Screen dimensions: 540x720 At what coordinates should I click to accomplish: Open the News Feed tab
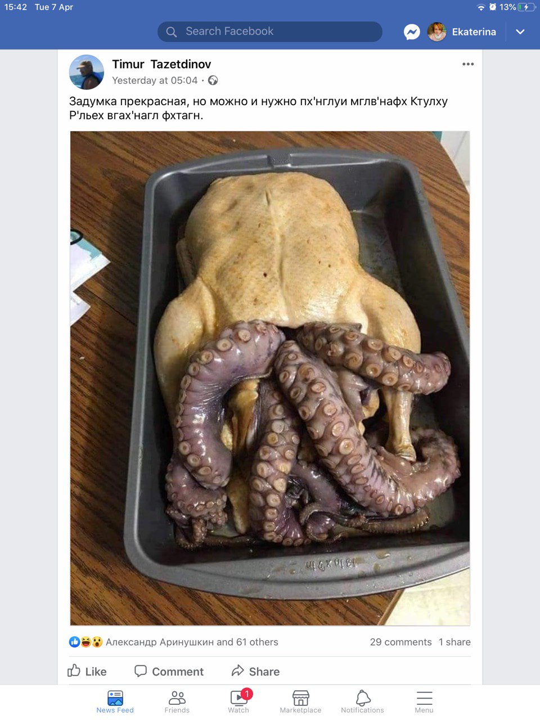(x=115, y=702)
